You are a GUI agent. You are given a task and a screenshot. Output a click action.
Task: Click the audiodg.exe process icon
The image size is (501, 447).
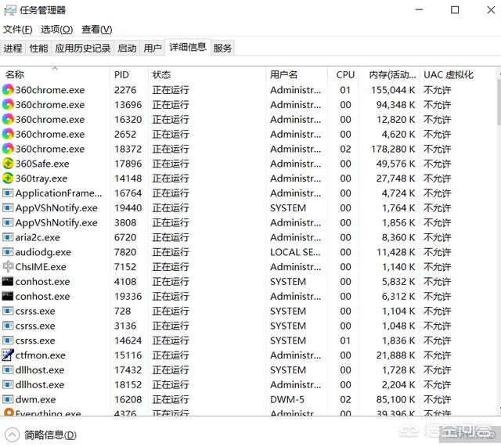pyautogui.click(x=8, y=252)
